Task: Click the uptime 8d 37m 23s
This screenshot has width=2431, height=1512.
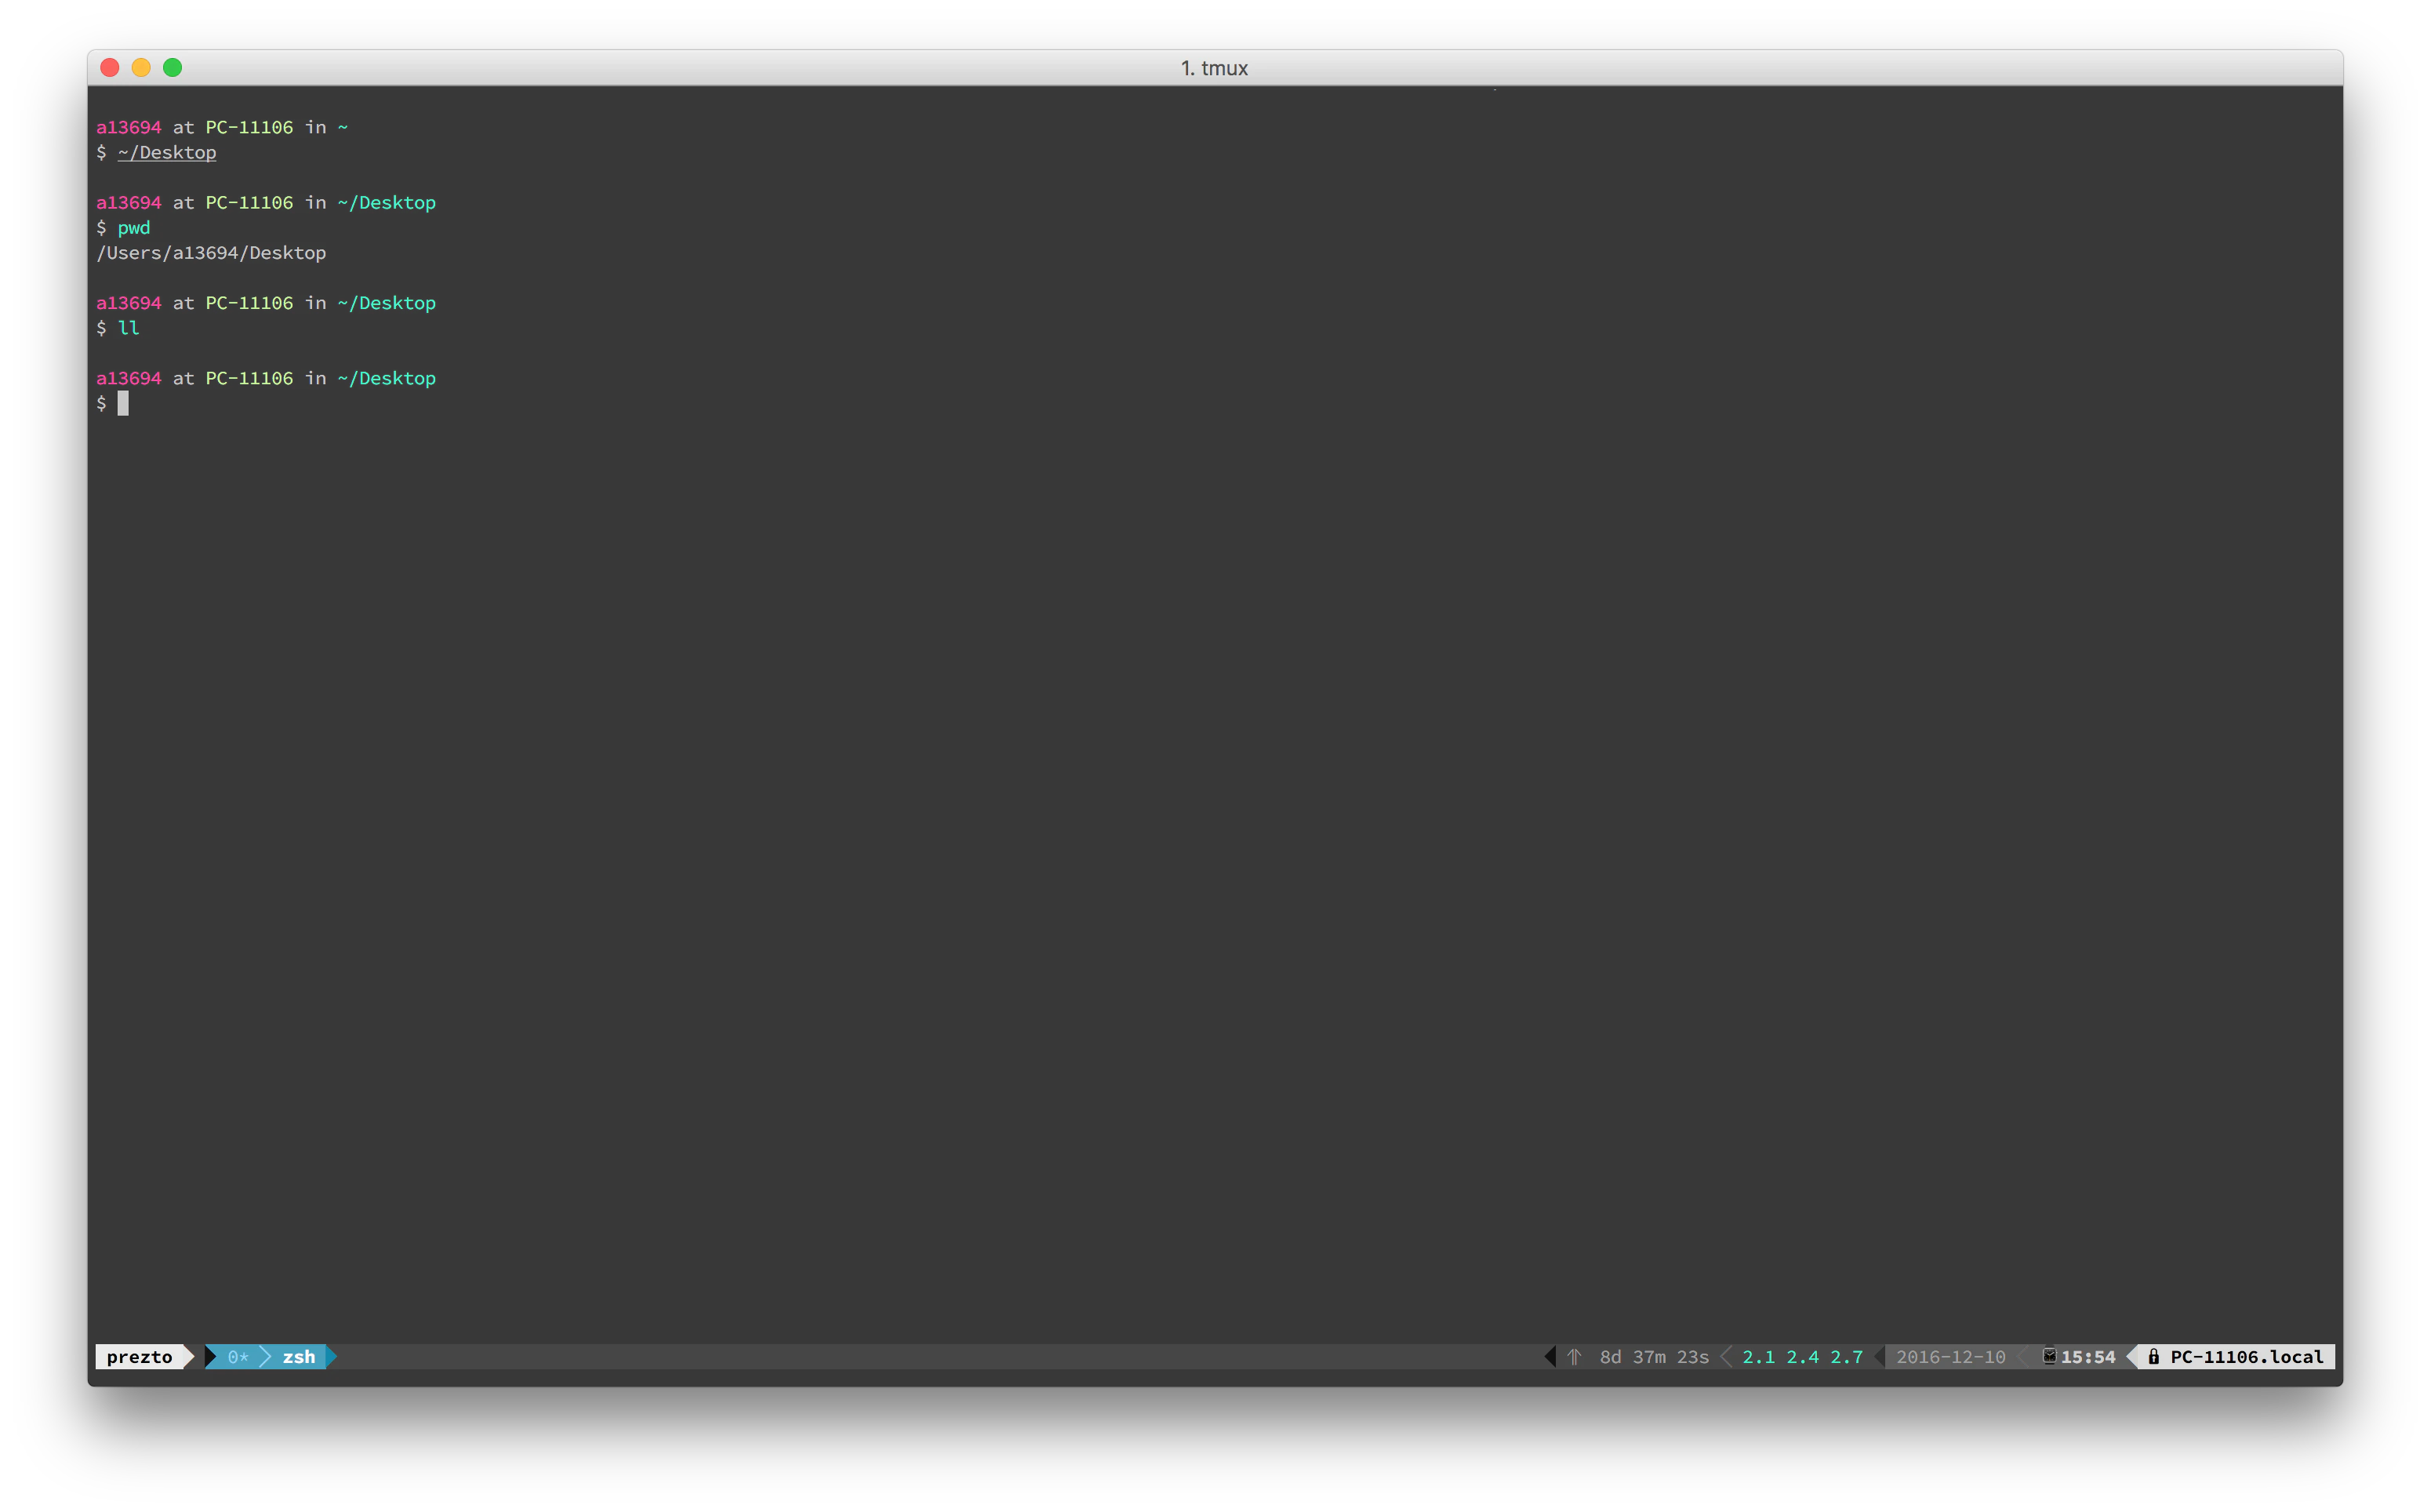Action: [1654, 1356]
